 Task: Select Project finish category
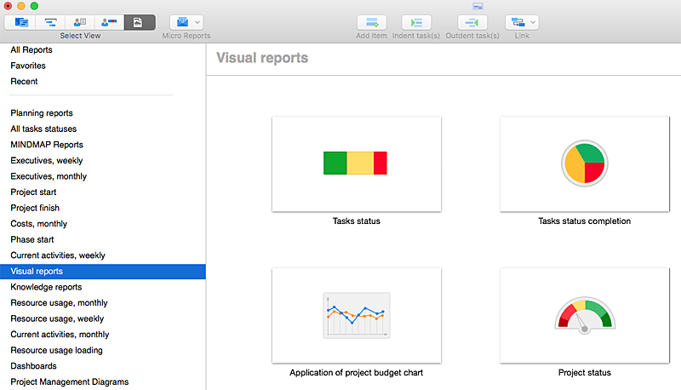(x=35, y=208)
